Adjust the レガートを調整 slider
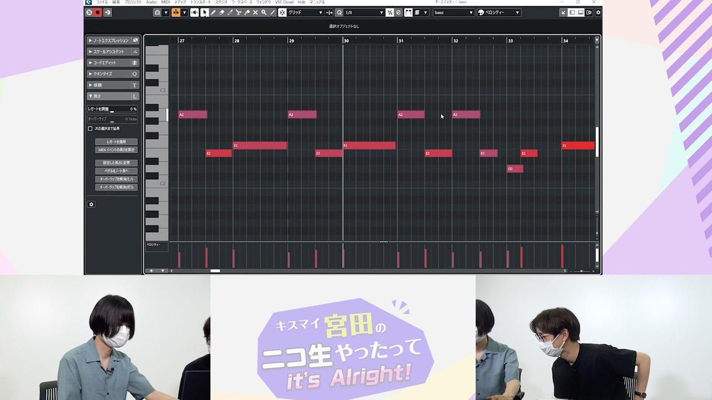The image size is (712, 400). (x=112, y=109)
